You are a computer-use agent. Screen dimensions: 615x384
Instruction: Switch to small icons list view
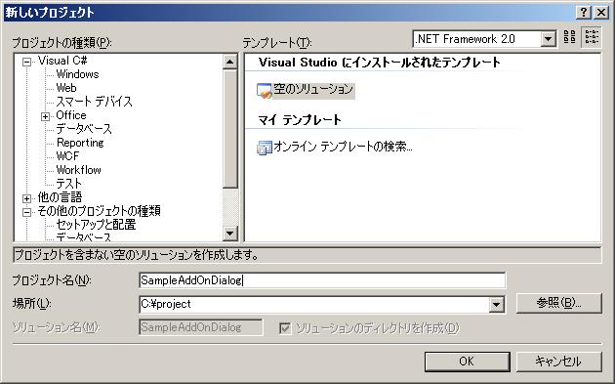coord(591,38)
